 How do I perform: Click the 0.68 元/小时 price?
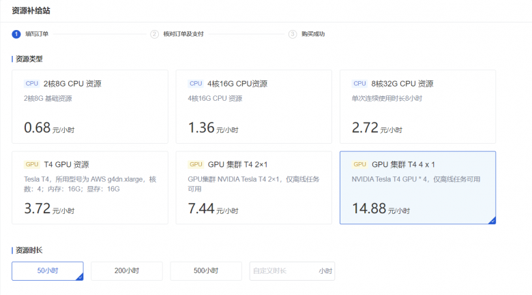click(49, 128)
